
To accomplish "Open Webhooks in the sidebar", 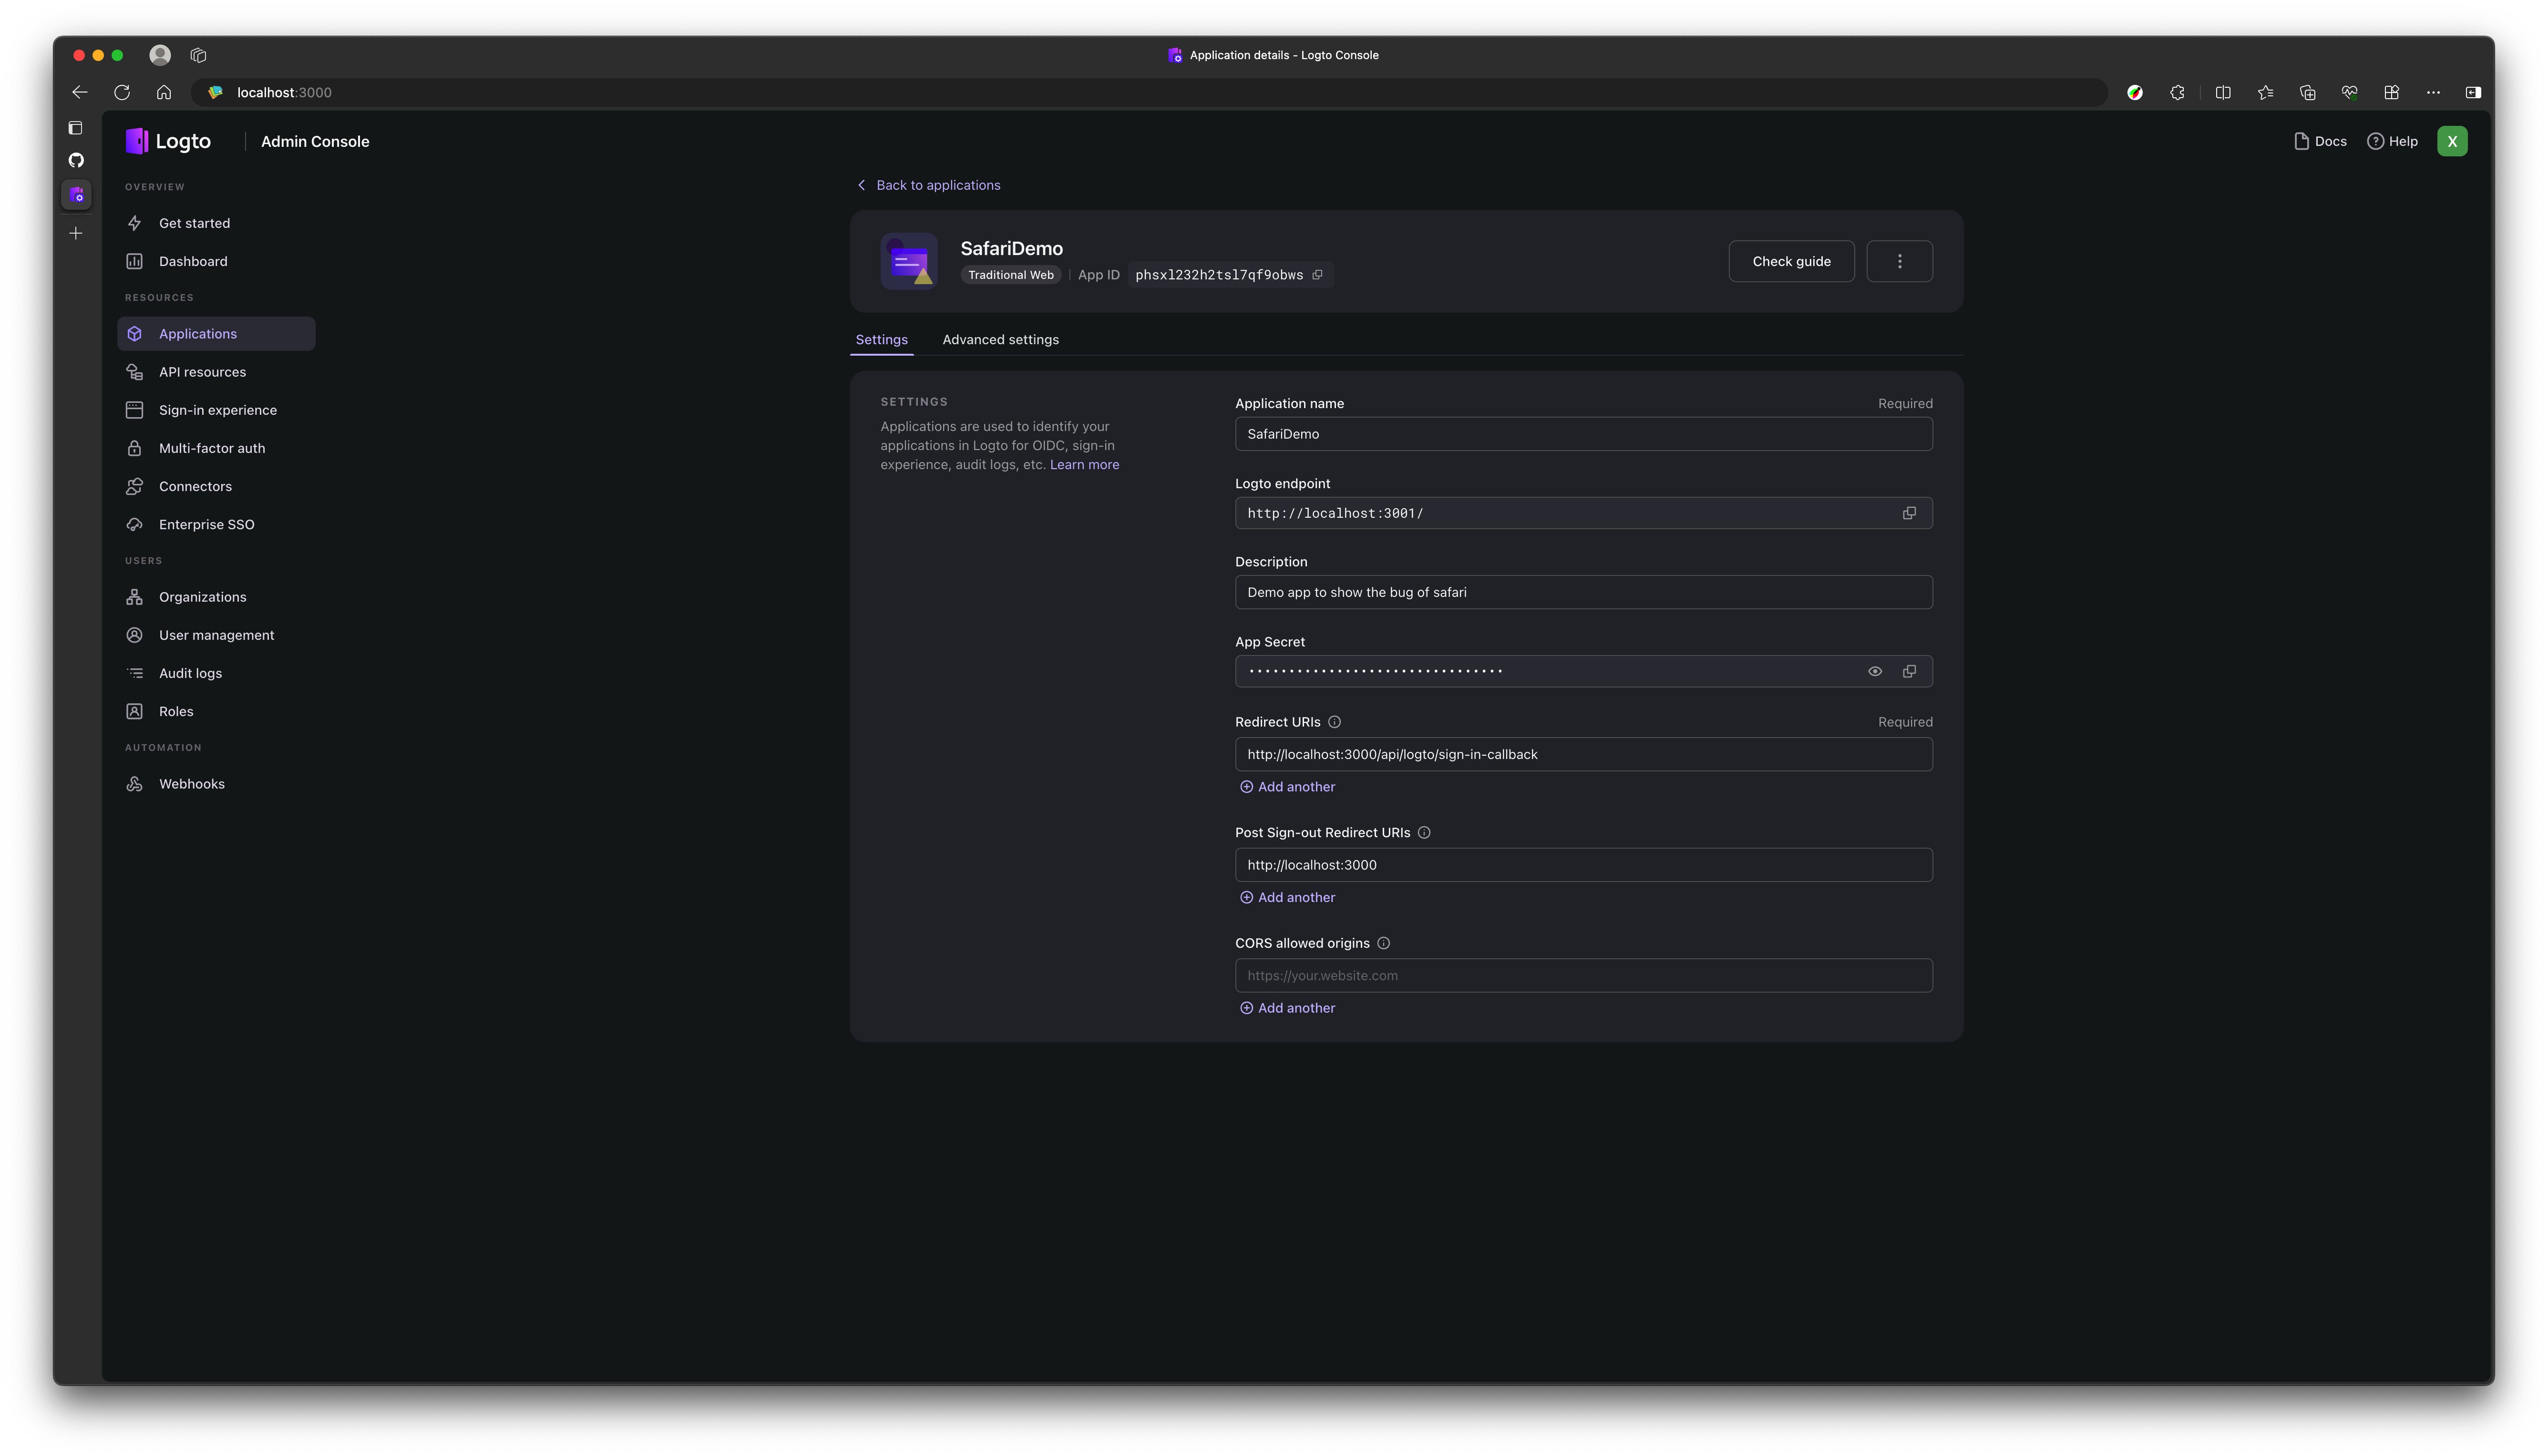I will 191,784.
